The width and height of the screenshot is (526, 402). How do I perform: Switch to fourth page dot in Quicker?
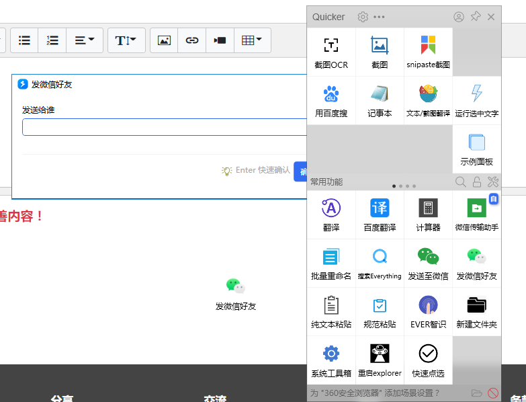(x=414, y=186)
